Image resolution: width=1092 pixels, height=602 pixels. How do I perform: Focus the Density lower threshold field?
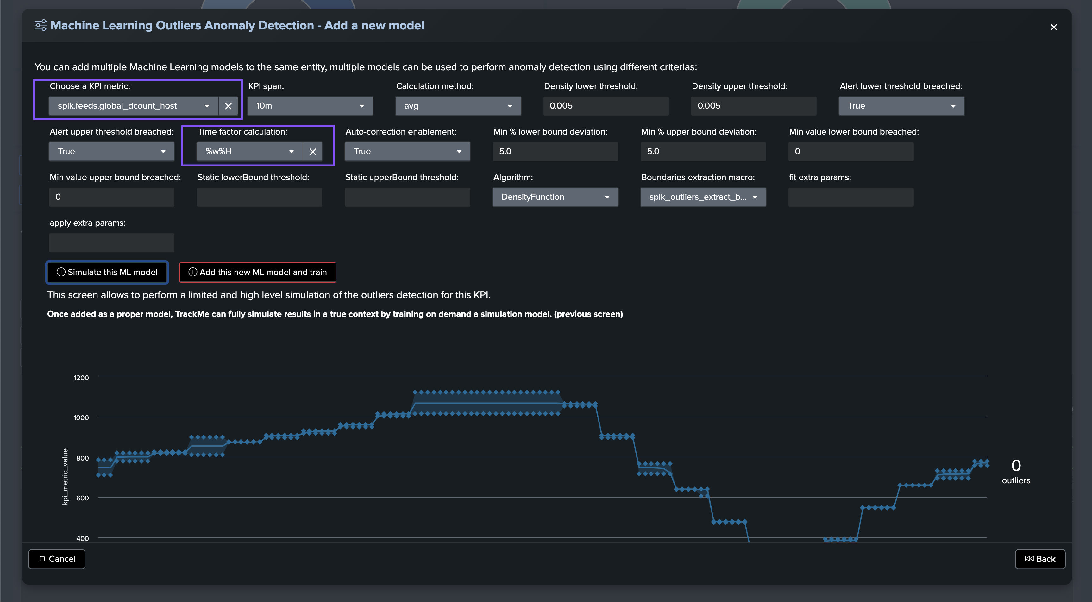[x=606, y=106]
